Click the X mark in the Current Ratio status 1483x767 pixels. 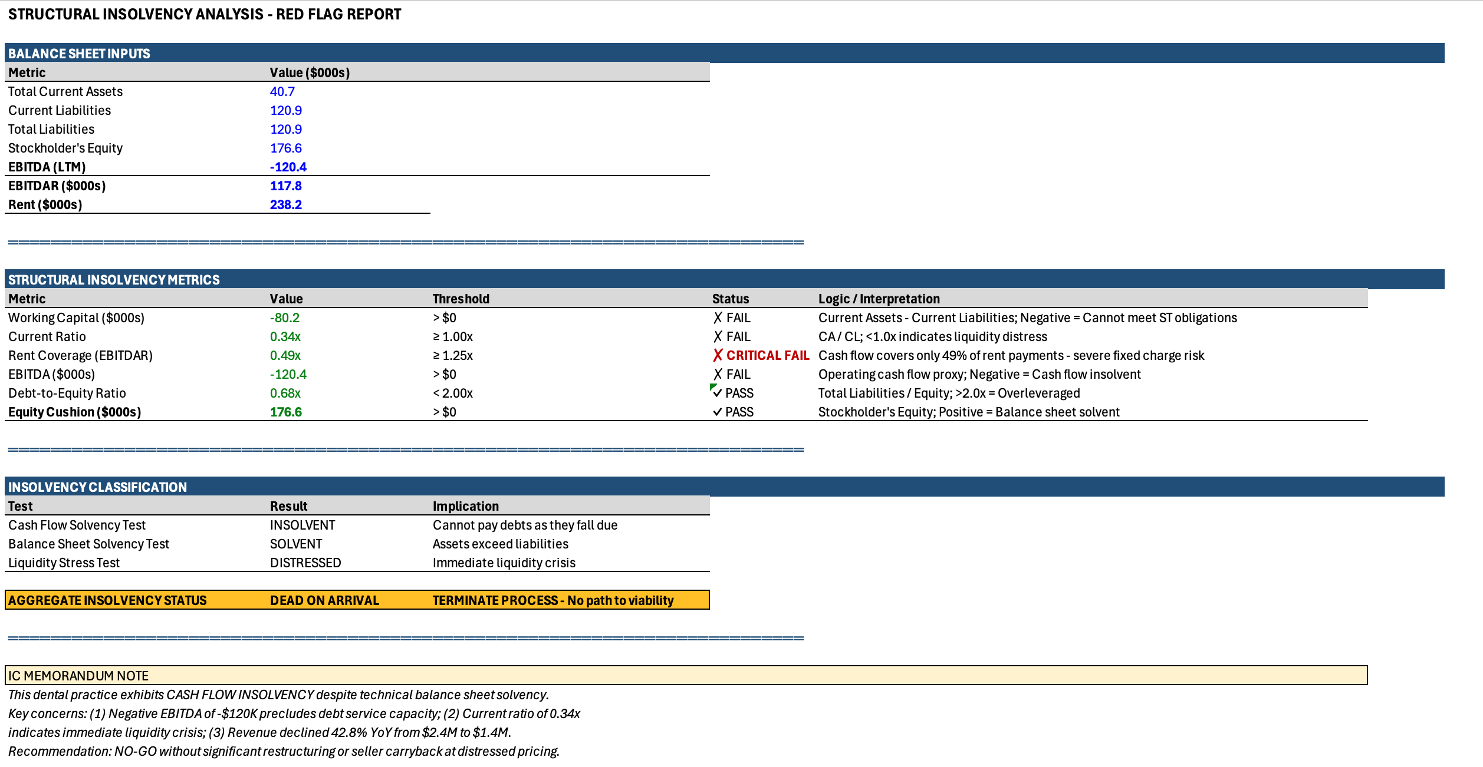point(718,337)
